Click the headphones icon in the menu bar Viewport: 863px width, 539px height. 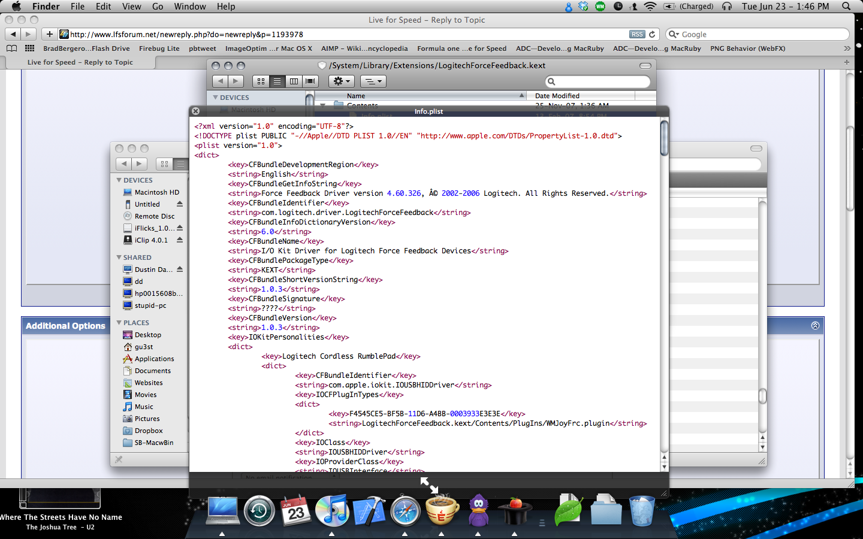click(727, 7)
